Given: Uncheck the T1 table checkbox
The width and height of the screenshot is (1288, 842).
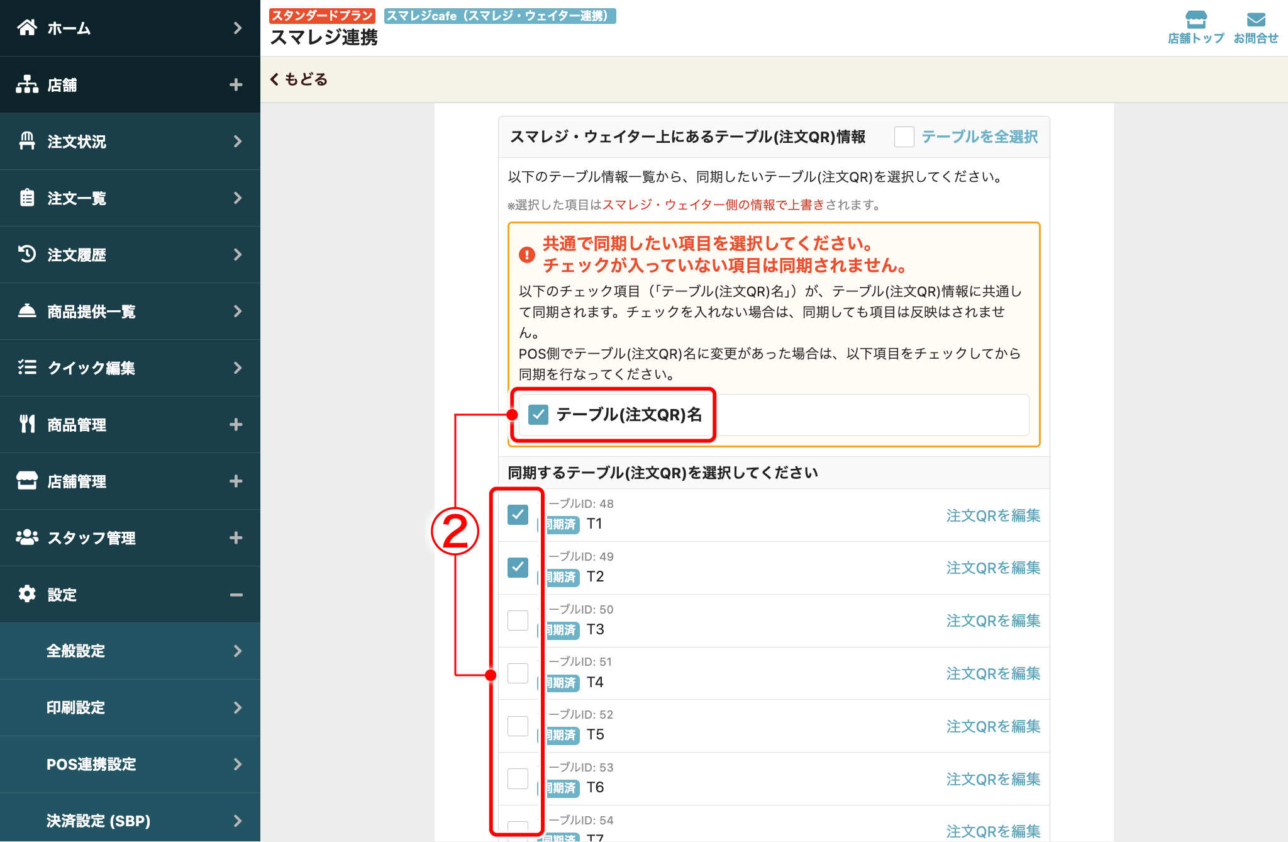Looking at the screenshot, I should coord(518,515).
